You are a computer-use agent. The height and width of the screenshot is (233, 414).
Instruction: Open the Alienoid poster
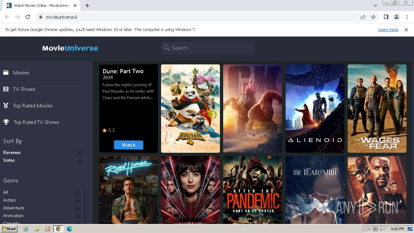click(x=315, y=108)
